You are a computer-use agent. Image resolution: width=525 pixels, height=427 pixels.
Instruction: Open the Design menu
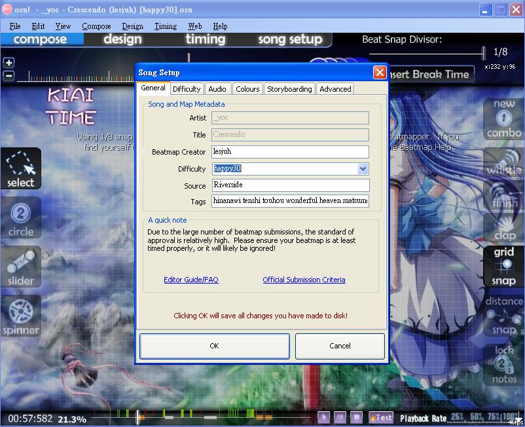133,26
